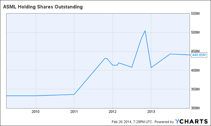This screenshot has height=126, width=211.
Task: Click the chart title ASML Holding Shares Outstanding
Action: coord(43,7)
